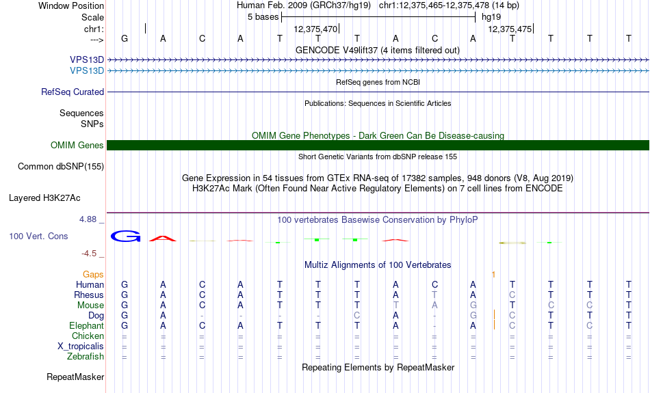650x393 pixels.
Task: Select the Zebrafish alignment row label
Action: [86, 356]
